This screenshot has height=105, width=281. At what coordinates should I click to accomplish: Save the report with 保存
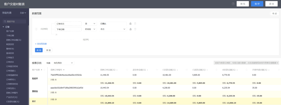click(x=257, y=4)
